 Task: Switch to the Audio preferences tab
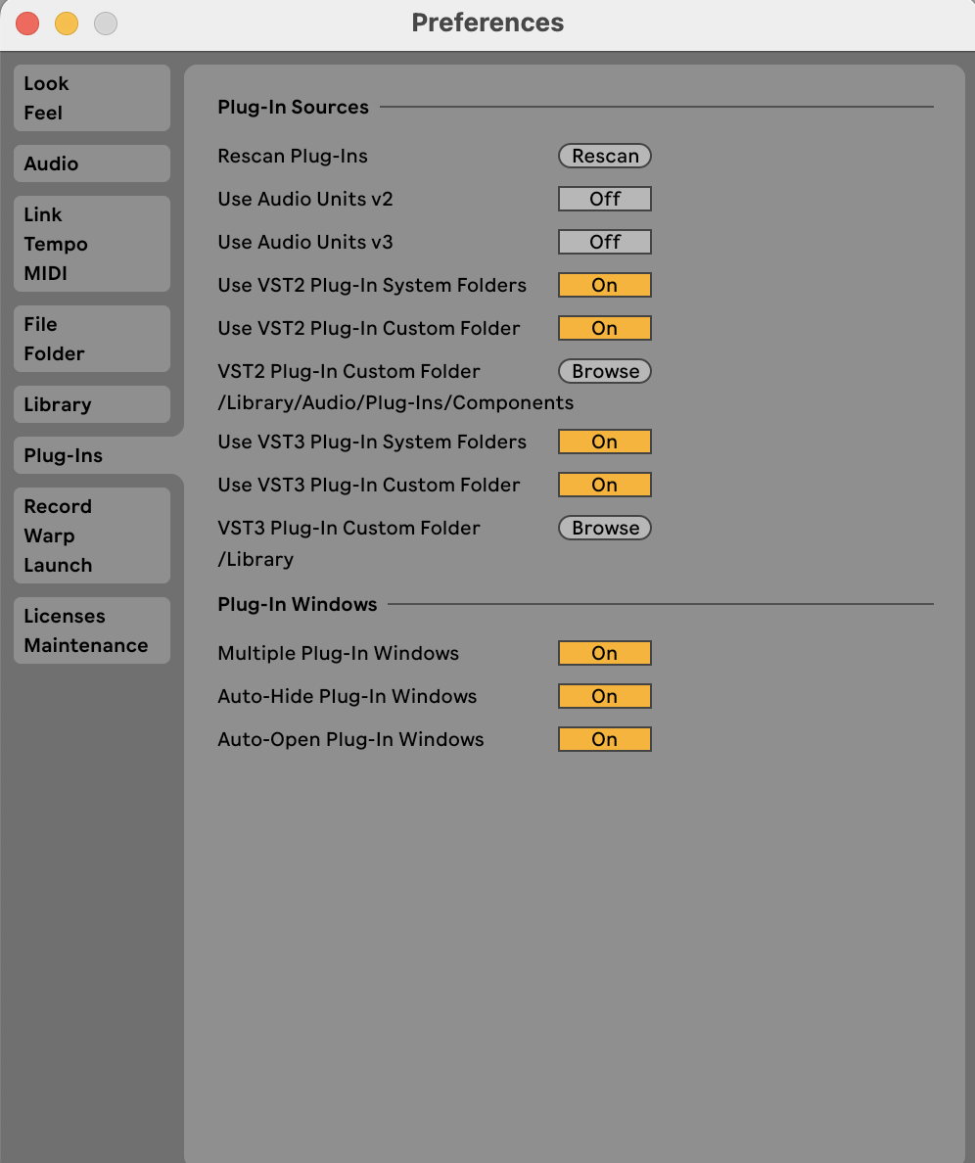91,163
